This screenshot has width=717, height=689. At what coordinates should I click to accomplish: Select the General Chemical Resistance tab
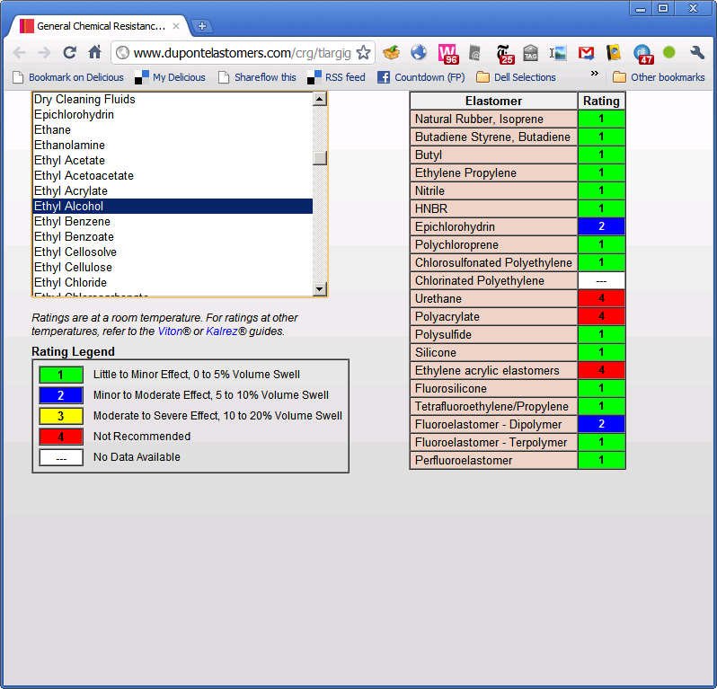pos(97,26)
